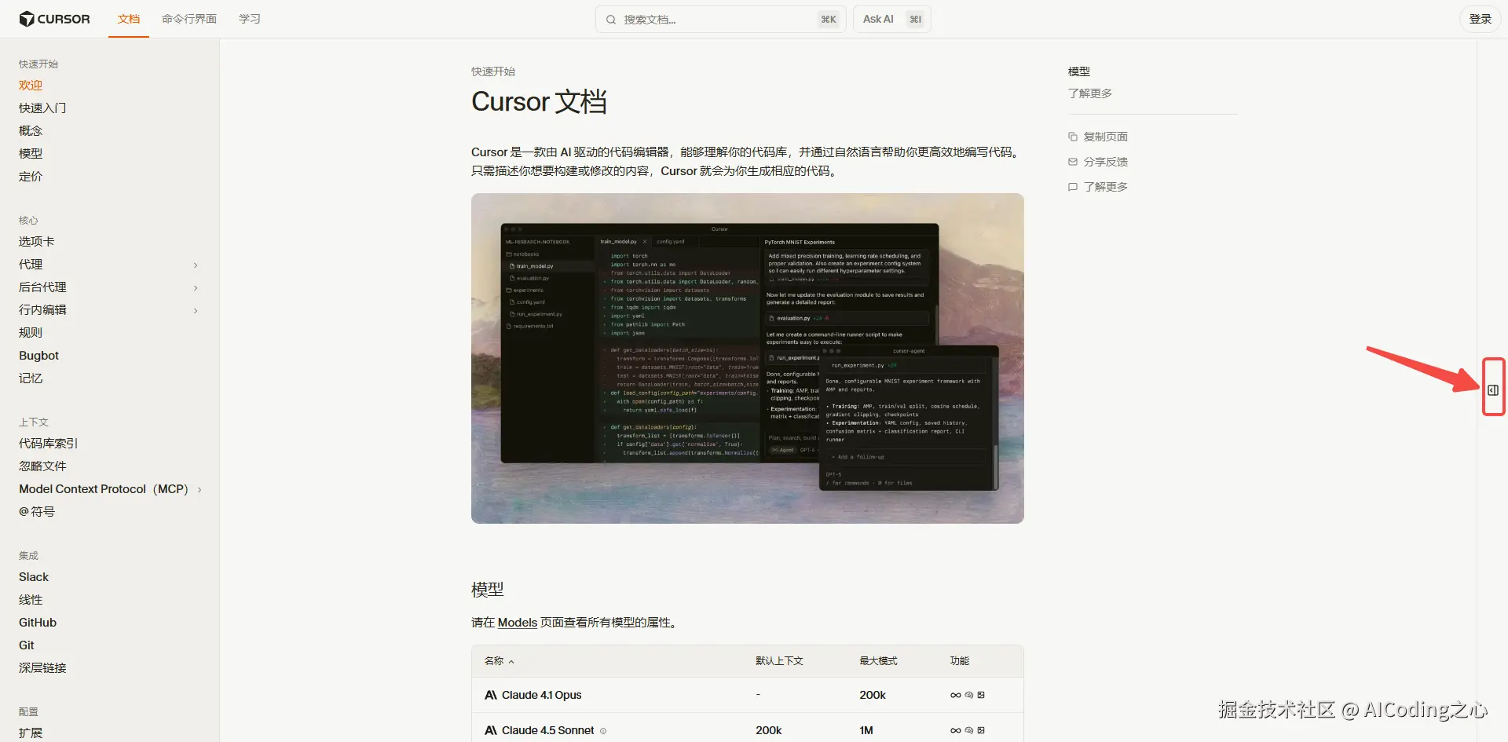Click the Anthropic logo beside Claude 4.5 Sonnet

[x=491, y=730]
